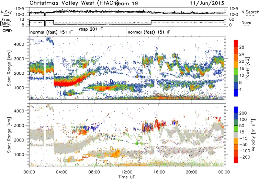This screenshot has height=179, width=259.
Task: Click the 'Nave' legend label
Action: [246, 22]
